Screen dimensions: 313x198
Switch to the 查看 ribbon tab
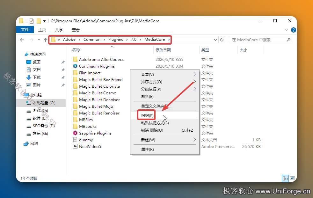click(x=76, y=30)
